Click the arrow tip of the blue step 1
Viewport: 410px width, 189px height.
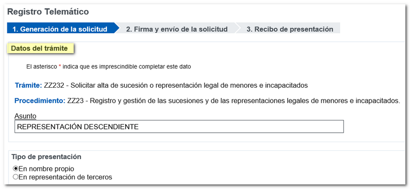(x=116, y=29)
